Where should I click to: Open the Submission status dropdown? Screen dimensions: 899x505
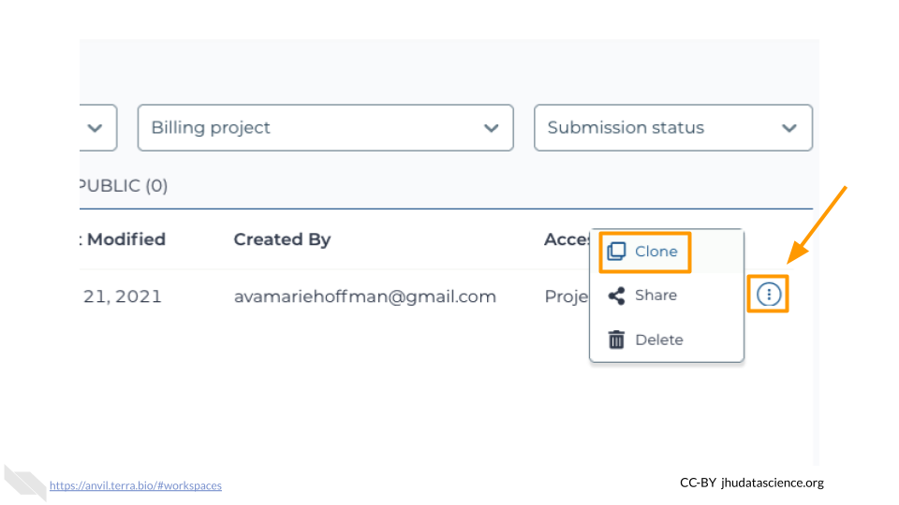[673, 128]
